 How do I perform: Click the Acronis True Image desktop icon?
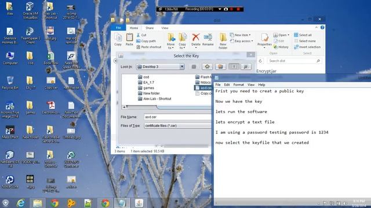(10, 109)
